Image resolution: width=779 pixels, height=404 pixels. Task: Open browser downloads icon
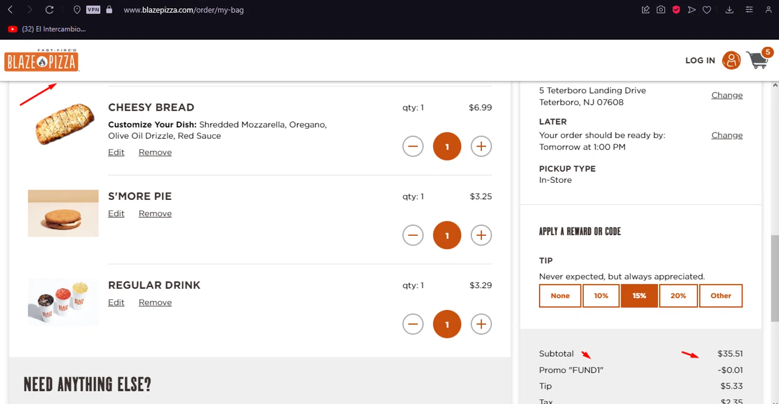(729, 9)
